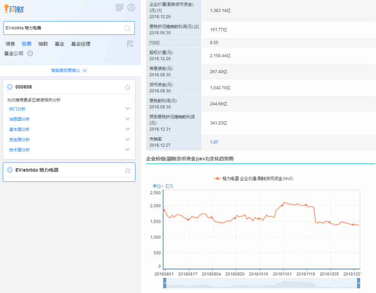Switch to the 基金公司 tab
This screenshot has width=376, height=293.
click(14, 53)
